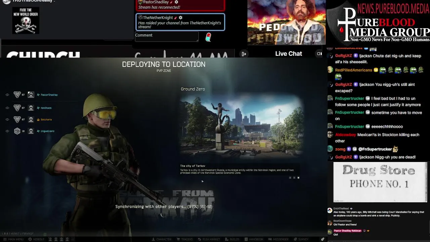The width and height of the screenshot is (430, 242).
Task: Click the red-blue pill icon beside Comment
Action: [208, 37]
